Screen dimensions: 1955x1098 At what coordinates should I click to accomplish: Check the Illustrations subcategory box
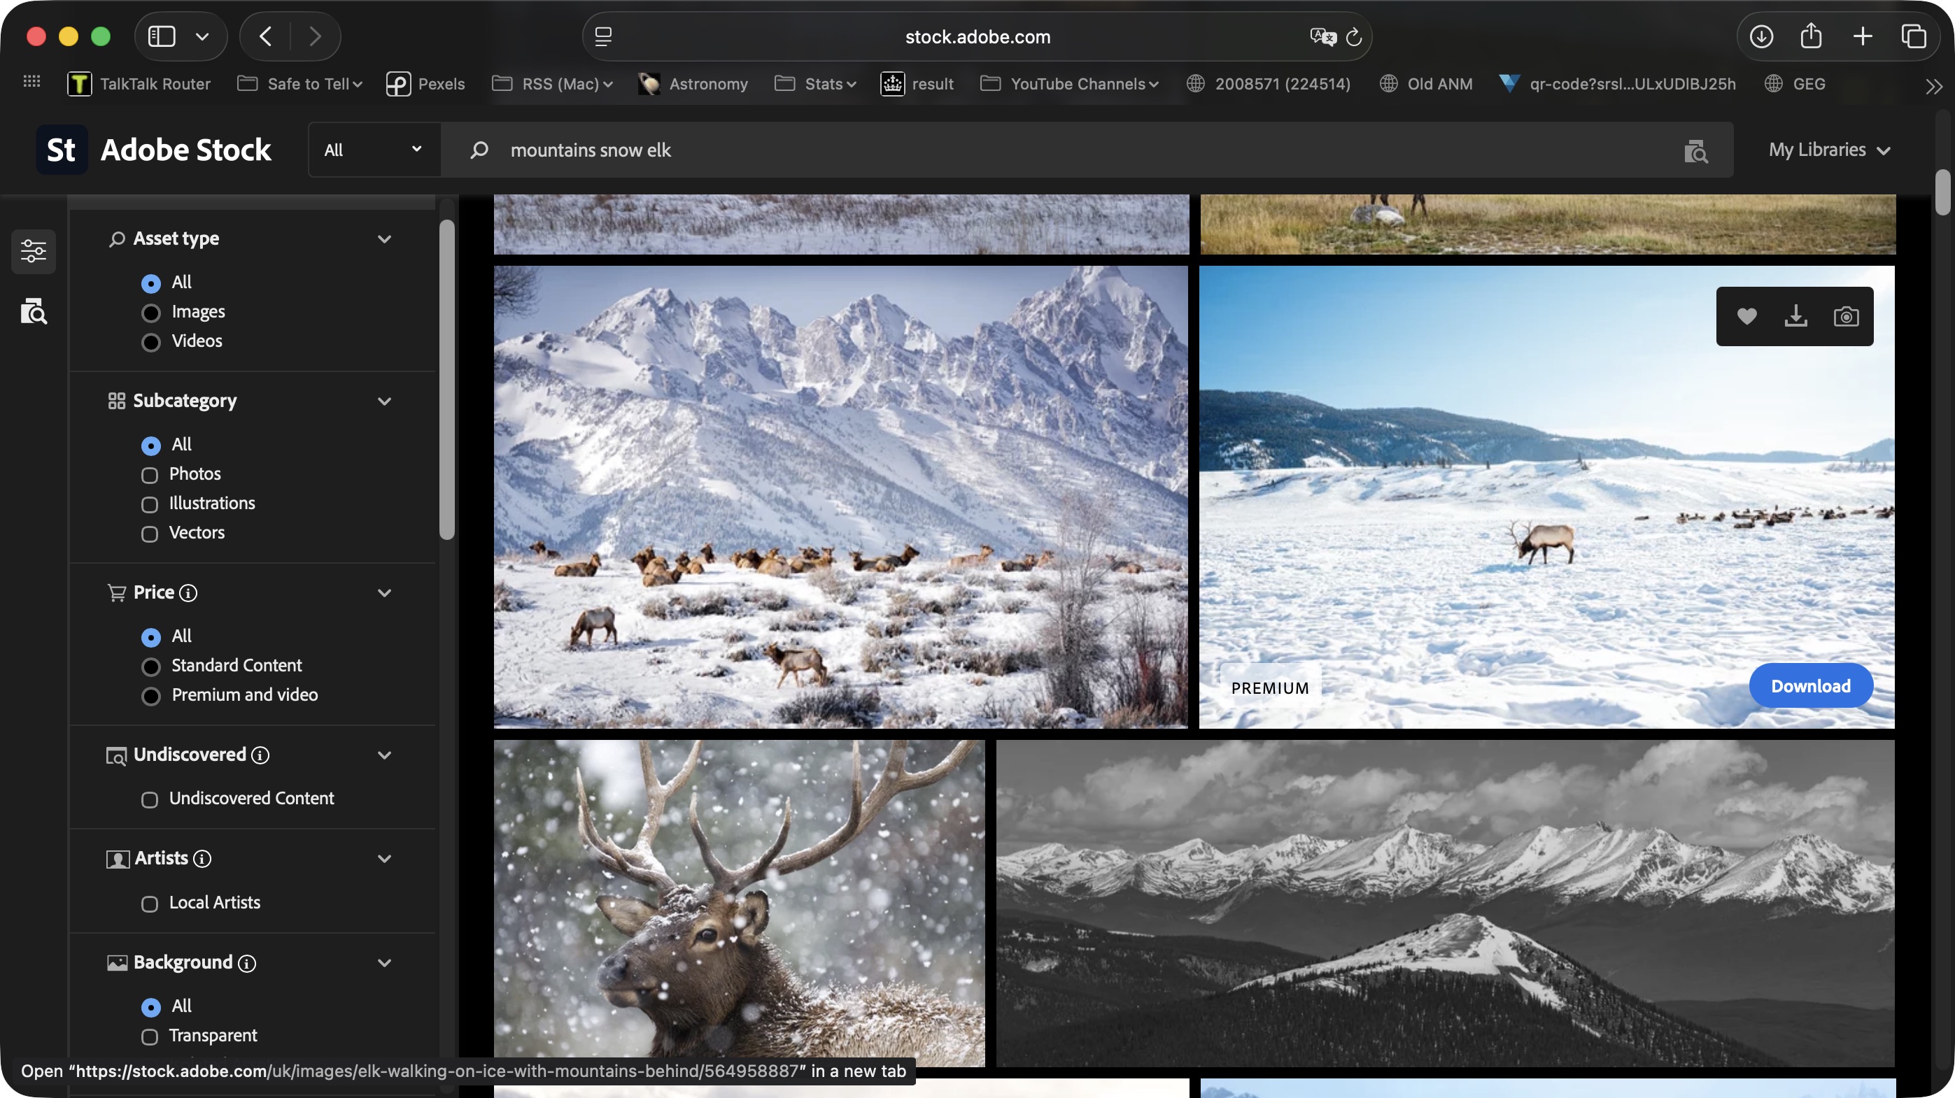click(x=150, y=504)
